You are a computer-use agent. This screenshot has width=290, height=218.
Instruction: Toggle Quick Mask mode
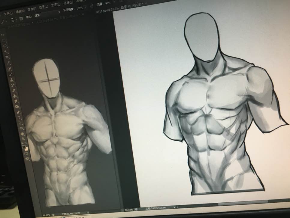[26, 154]
